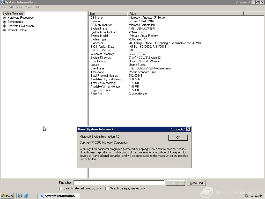
Task: Click the Comments? link in the main title bar
Action: coord(243,2)
